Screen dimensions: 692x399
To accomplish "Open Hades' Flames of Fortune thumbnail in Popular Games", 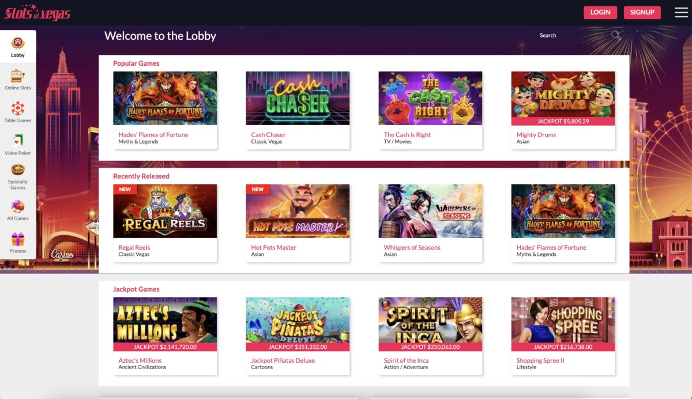I will coord(165,98).
